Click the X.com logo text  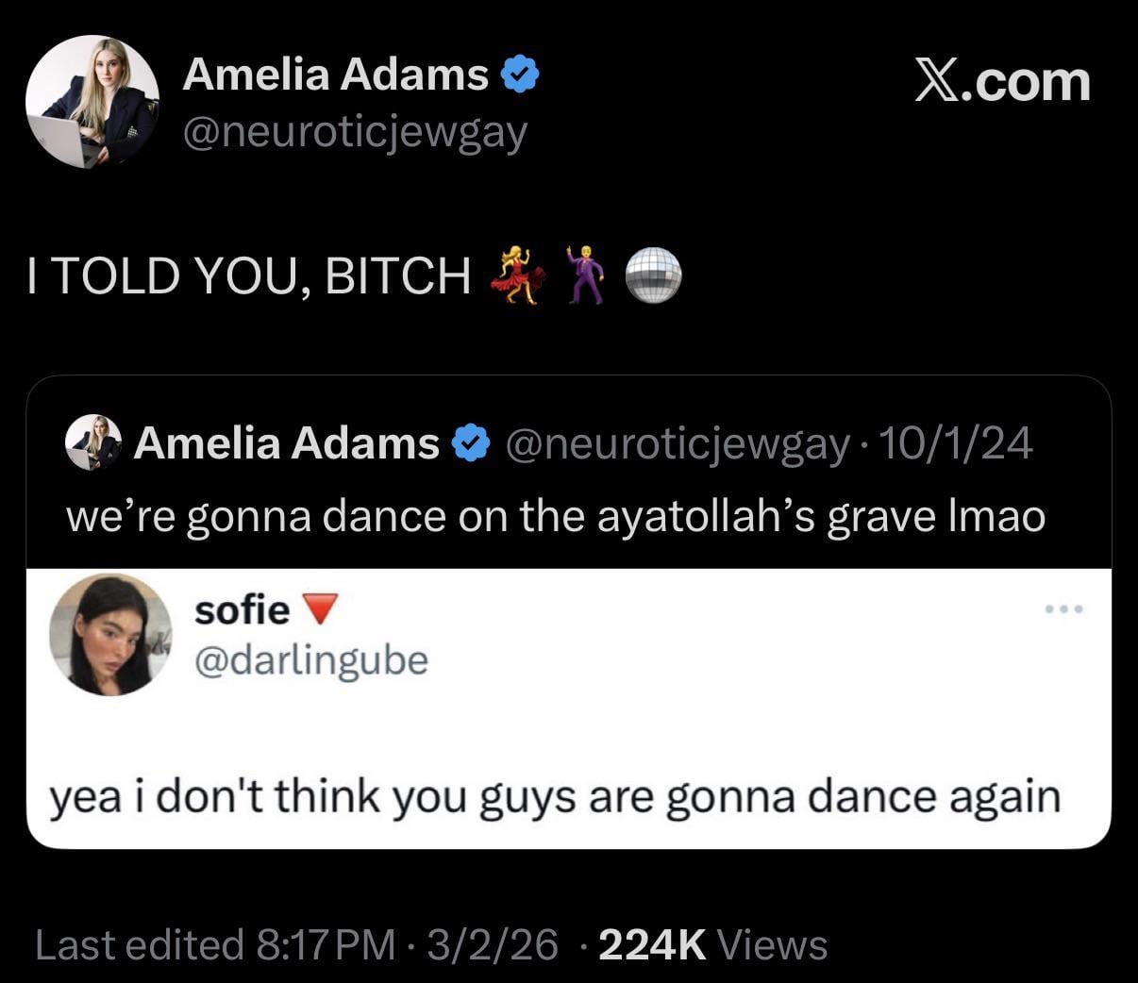tap(1002, 82)
